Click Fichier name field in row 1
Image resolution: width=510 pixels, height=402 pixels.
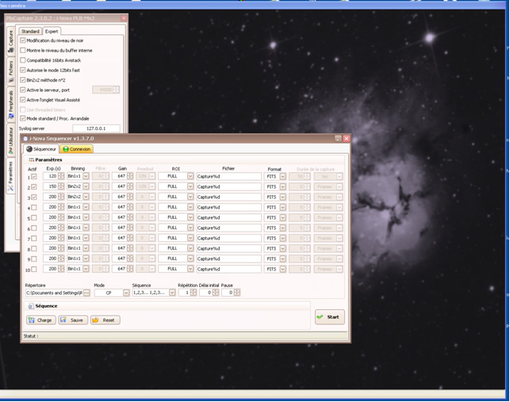pos(228,176)
